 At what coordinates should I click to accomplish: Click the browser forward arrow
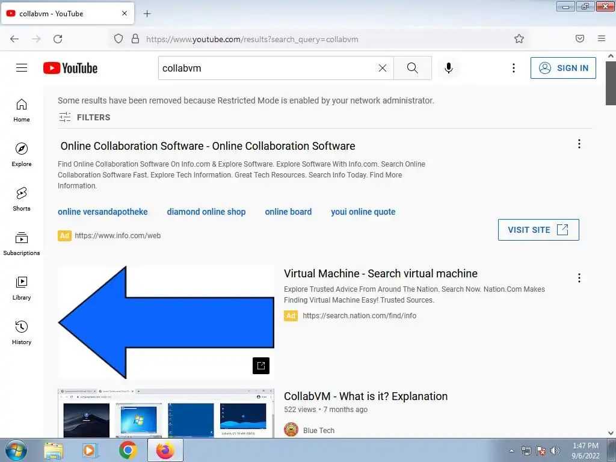coord(36,39)
